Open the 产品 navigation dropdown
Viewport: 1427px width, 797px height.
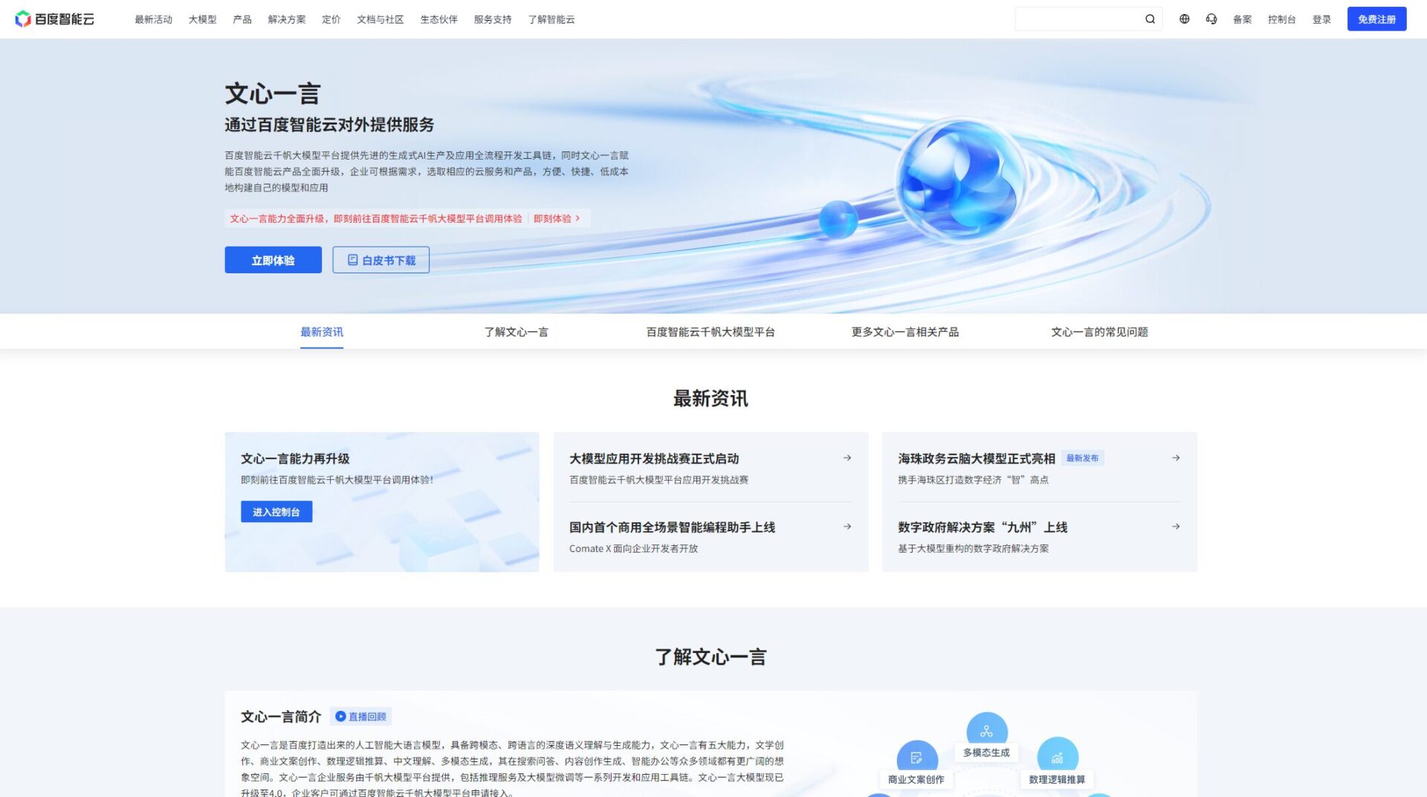(x=242, y=19)
